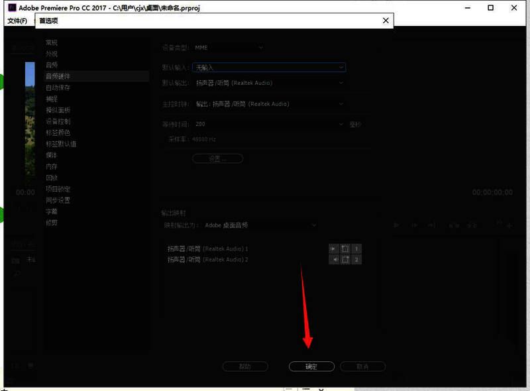Click channel number 1 icon in output mapping
The width and height of the screenshot is (530, 391).
pos(356,249)
